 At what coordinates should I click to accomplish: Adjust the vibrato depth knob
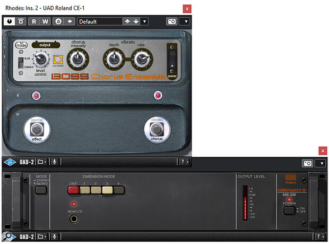pyautogui.click(x=114, y=59)
